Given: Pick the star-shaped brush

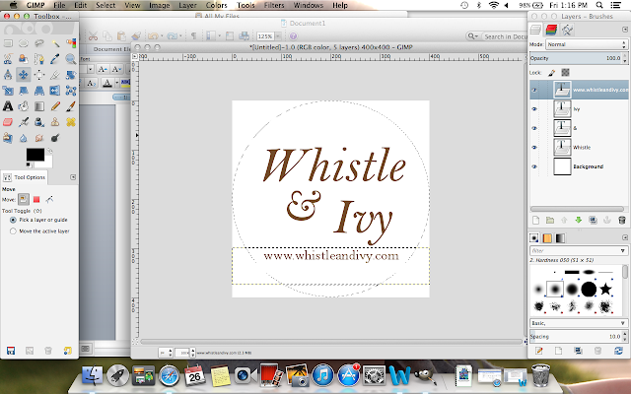Looking at the screenshot, I should click(606, 289).
